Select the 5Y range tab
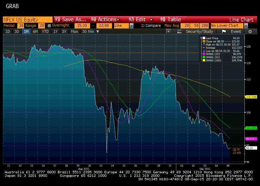260x186 pixels. (x=64, y=31)
